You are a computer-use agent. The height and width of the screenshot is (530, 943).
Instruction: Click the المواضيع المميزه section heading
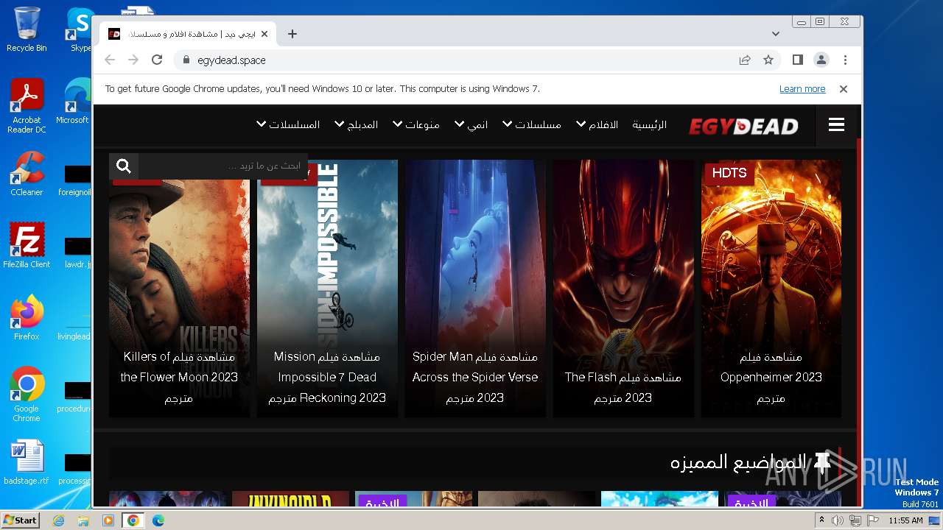tap(738, 462)
